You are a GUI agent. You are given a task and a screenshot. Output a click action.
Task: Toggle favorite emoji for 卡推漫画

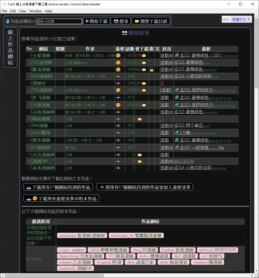[118, 105]
